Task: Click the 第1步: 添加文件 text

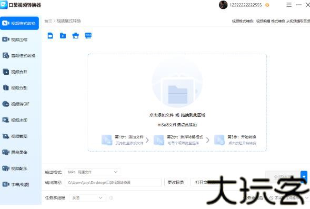Action: point(129,137)
